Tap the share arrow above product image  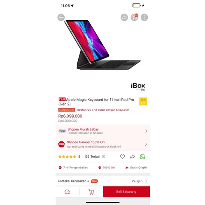point(124,17)
